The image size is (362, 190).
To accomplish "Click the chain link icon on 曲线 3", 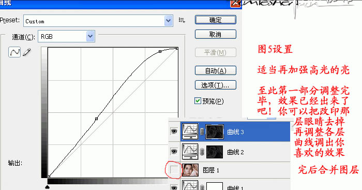I will tap(202, 131).
